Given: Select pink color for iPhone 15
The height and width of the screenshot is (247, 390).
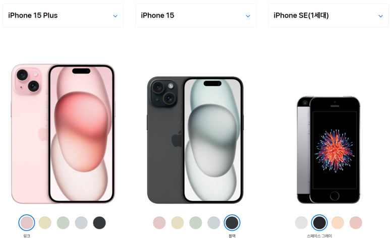Looking at the screenshot, I should click(159, 223).
